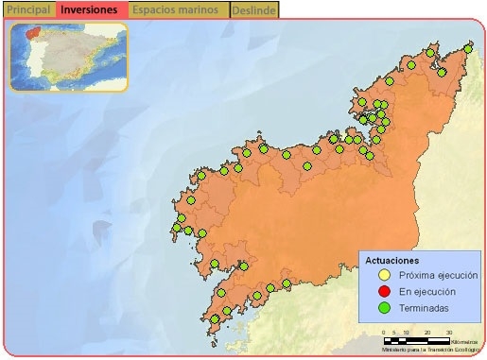Screen dimensions: 487x360
Task: Click the red En ejecución legend circle
Action: click(384, 291)
